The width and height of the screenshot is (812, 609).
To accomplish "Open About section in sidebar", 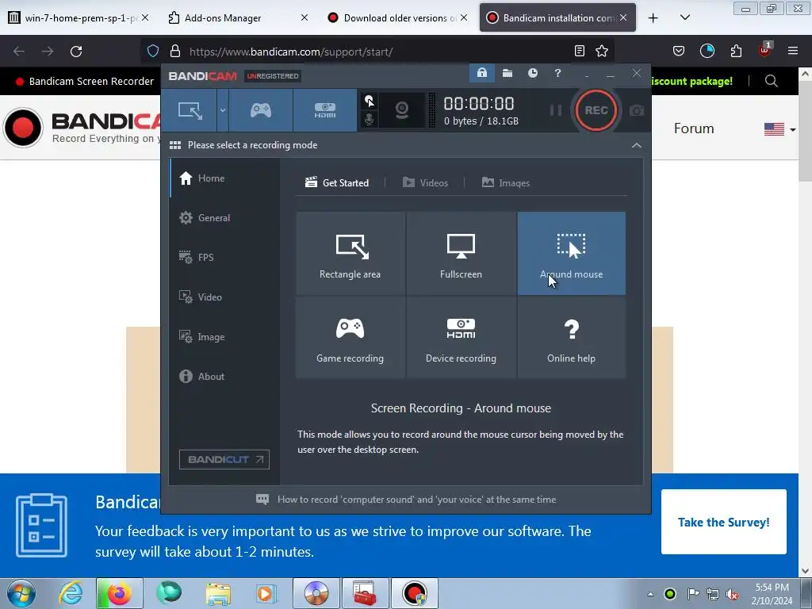I will coord(224,377).
